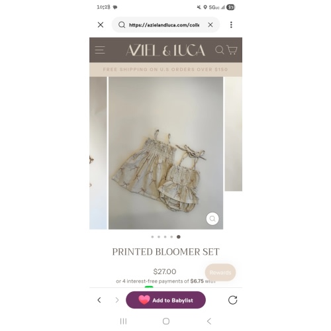Open the store search magnifier icon

(x=220, y=50)
